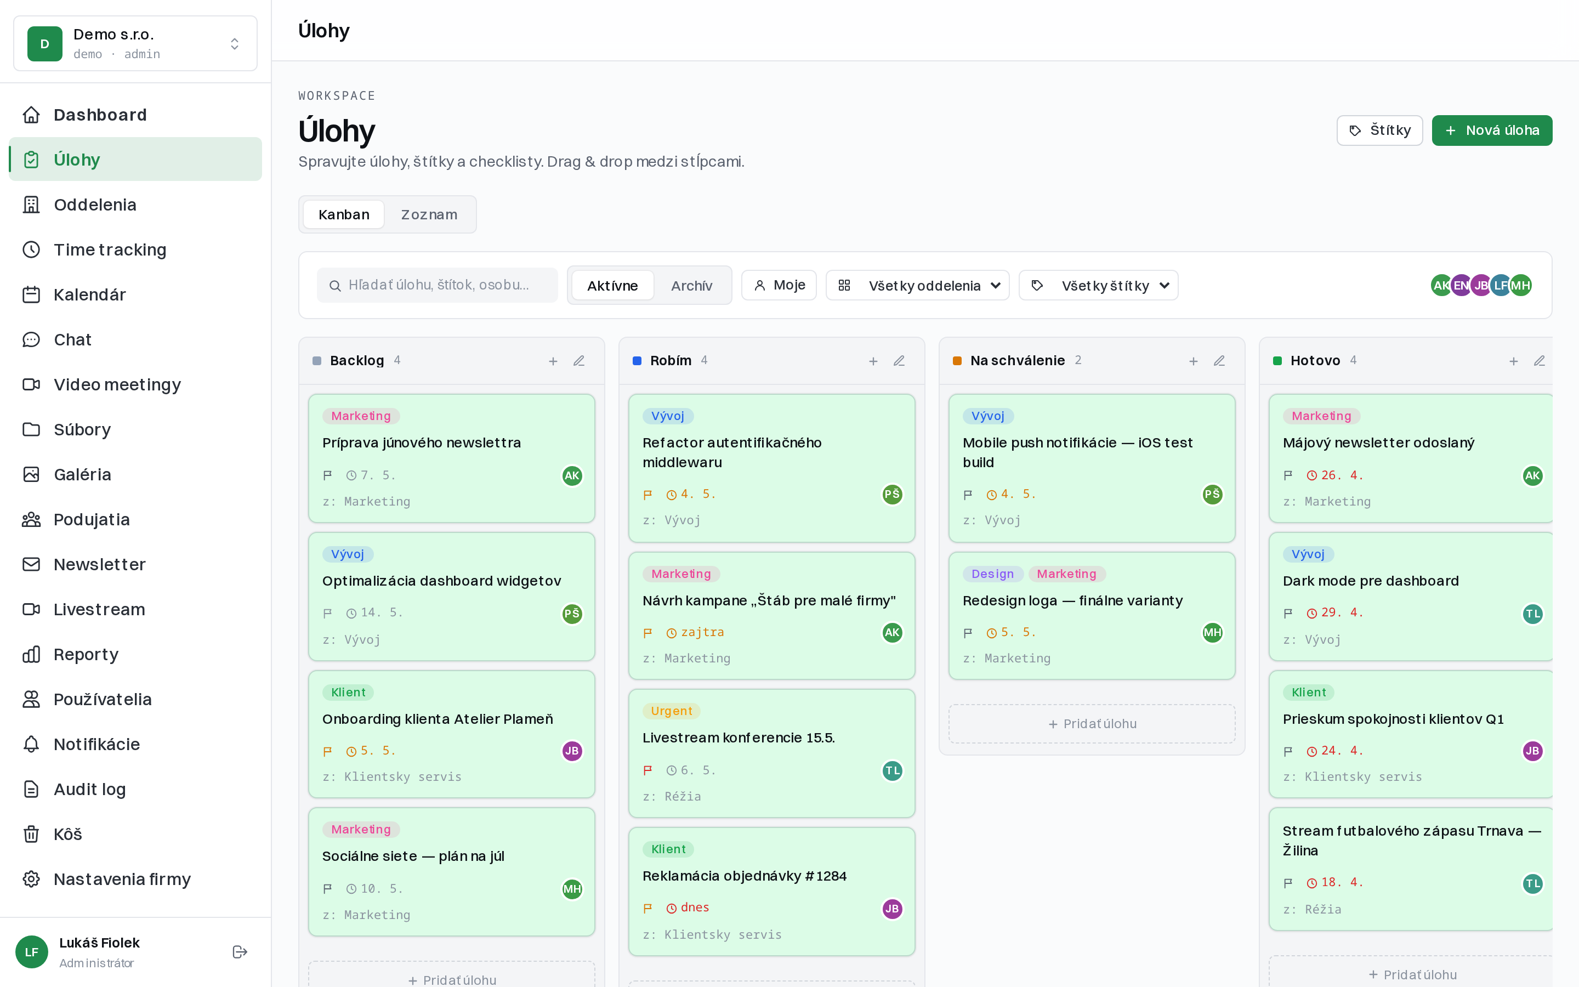Open Nastavenia firmy in sidebar
This screenshot has height=987, width=1579.
135,880
